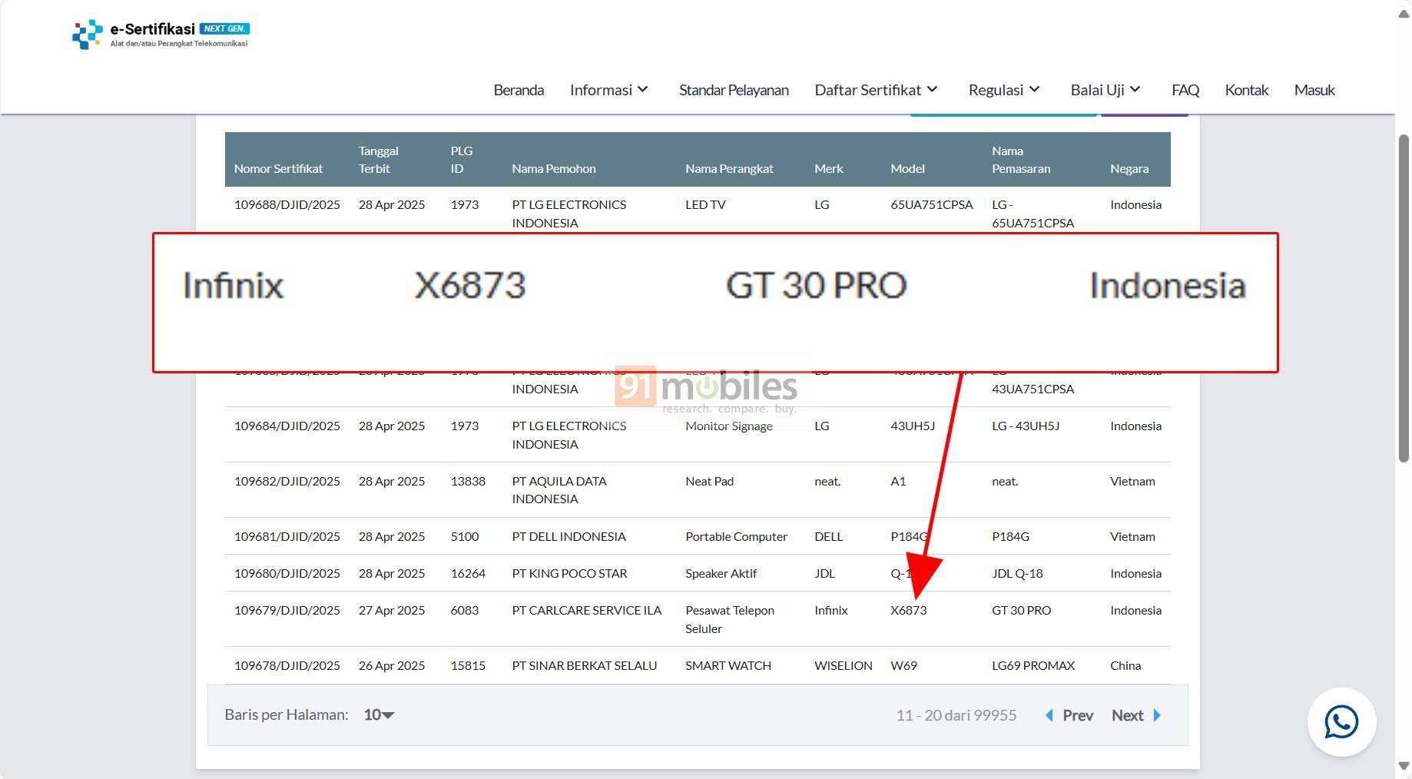The image size is (1412, 779).
Task: Click Masuk to log in
Action: [1314, 90]
